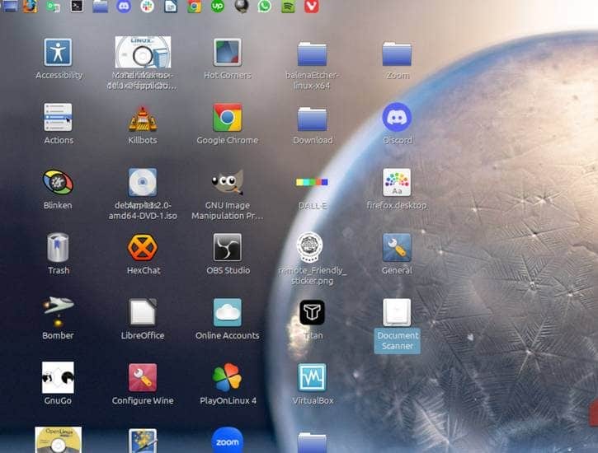598x453 pixels.
Task: Click the "PlayOnLinux 4" label text
Action: pyautogui.click(x=228, y=400)
